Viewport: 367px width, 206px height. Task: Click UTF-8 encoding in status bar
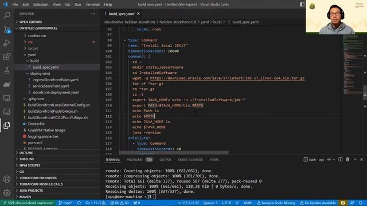coord(227,203)
